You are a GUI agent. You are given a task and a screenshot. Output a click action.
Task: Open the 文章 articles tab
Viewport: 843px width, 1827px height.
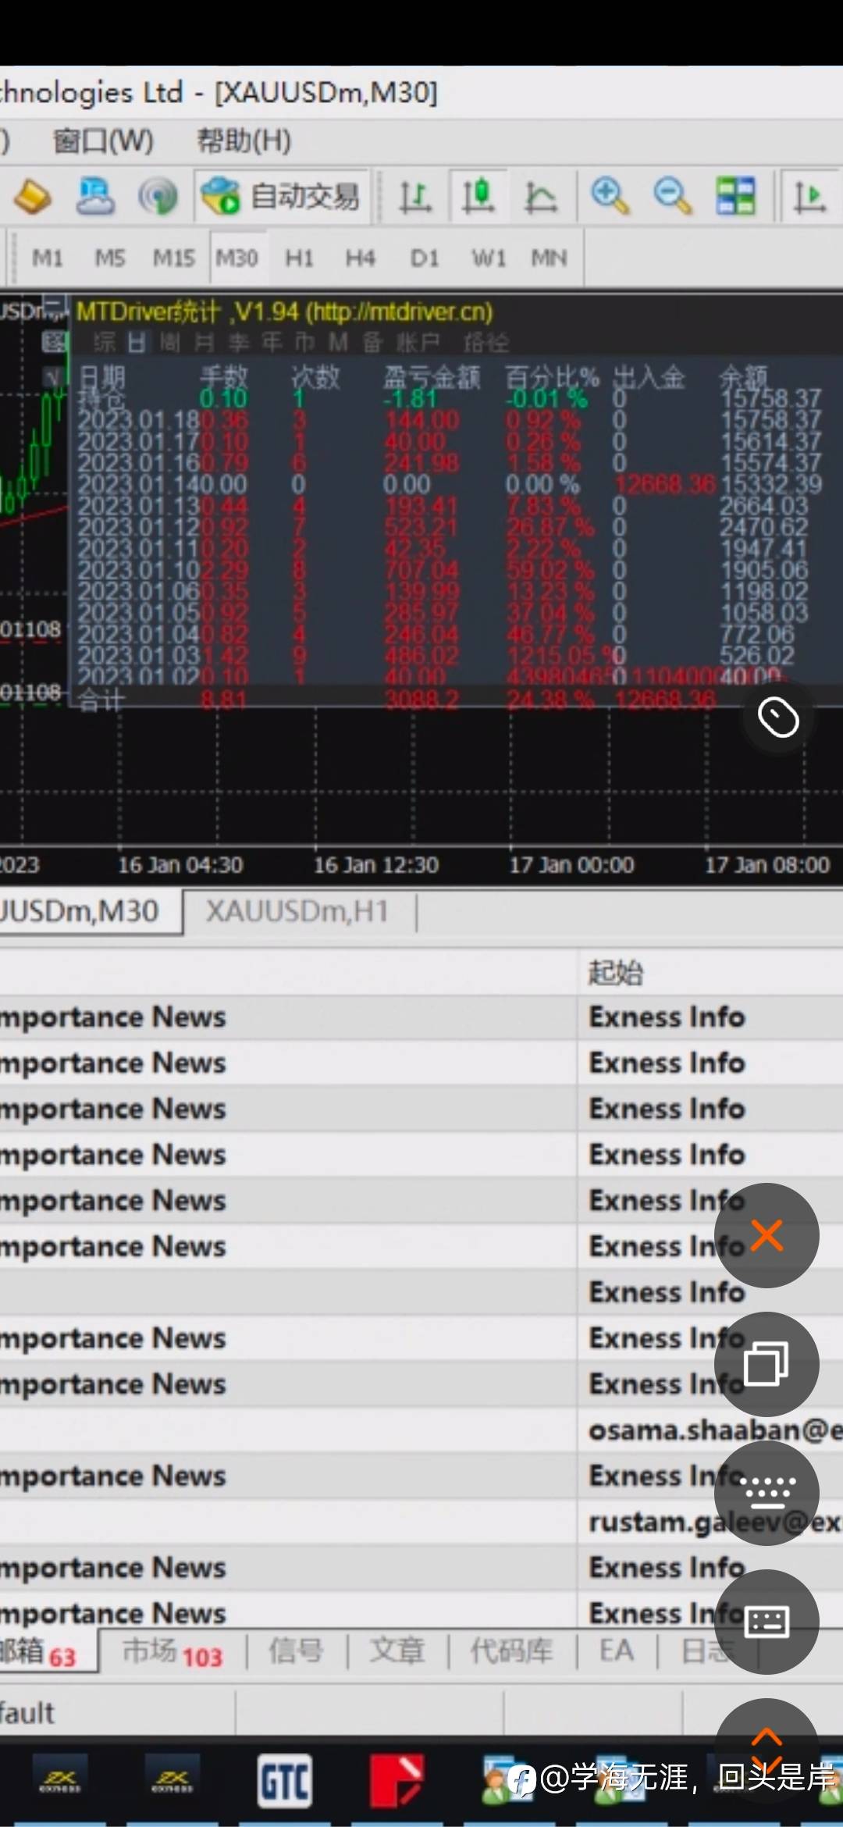pyautogui.click(x=397, y=1651)
